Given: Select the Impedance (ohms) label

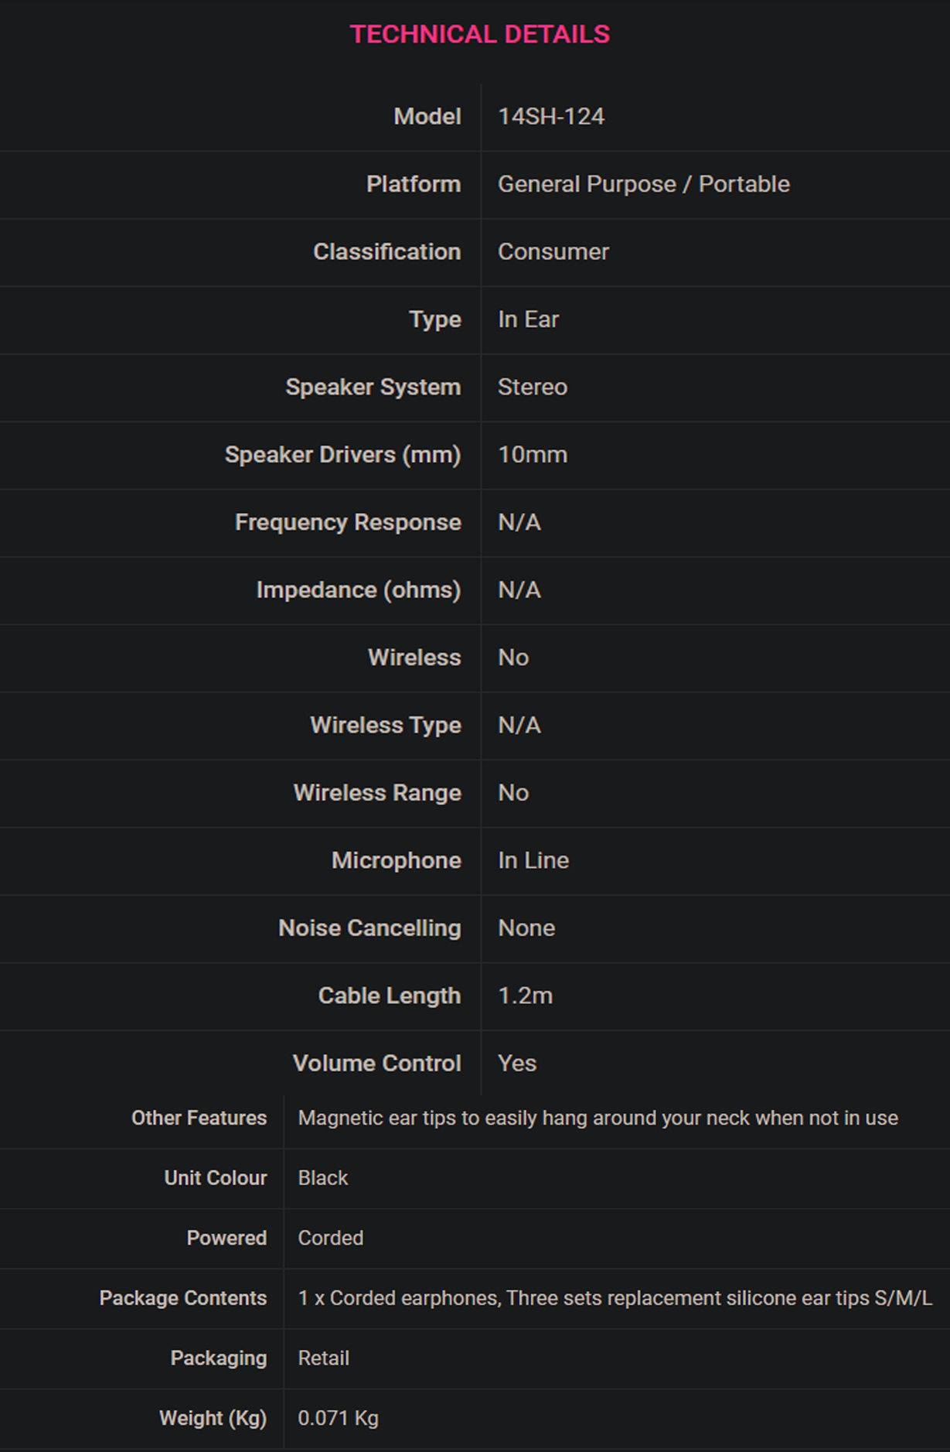Looking at the screenshot, I should tap(358, 590).
